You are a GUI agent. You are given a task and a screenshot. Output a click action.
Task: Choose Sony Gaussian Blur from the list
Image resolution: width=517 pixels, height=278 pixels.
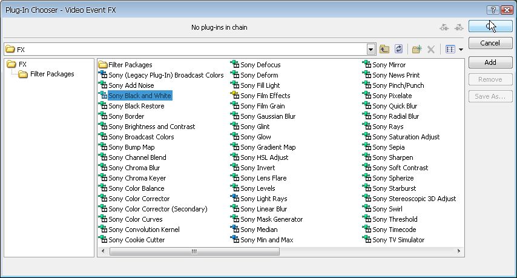(268, 116)
